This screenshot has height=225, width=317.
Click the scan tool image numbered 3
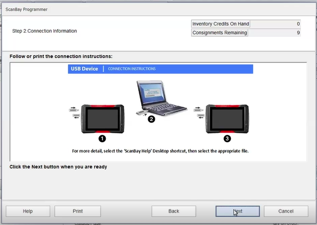[227, 119]
